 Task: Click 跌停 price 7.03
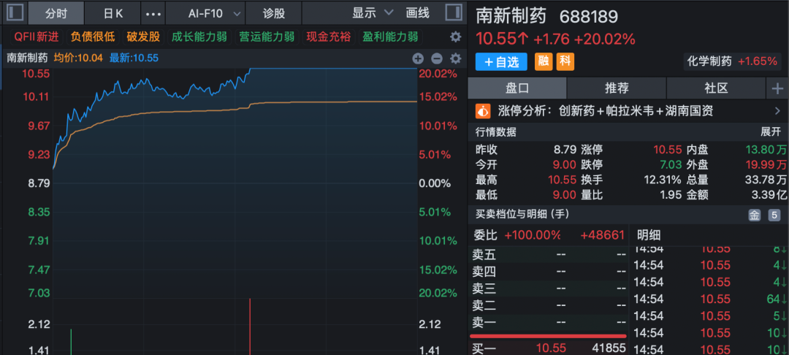click(x=671, y=164)
